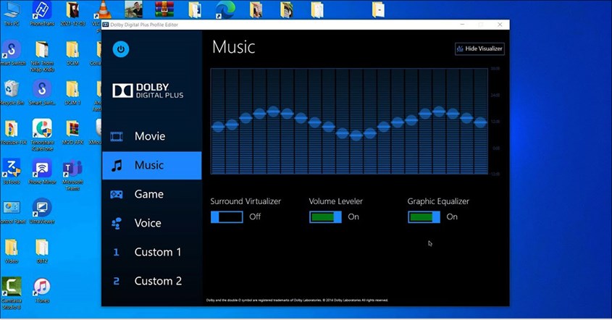This screenshot has height=320, width=612.
Task: Click the Music heading text
Action: click(234, 47)
